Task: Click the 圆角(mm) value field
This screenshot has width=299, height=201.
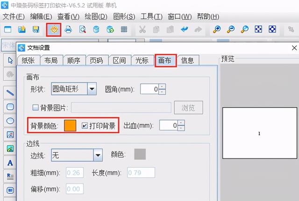Action: pyautogui.click(x=149, y=89)
